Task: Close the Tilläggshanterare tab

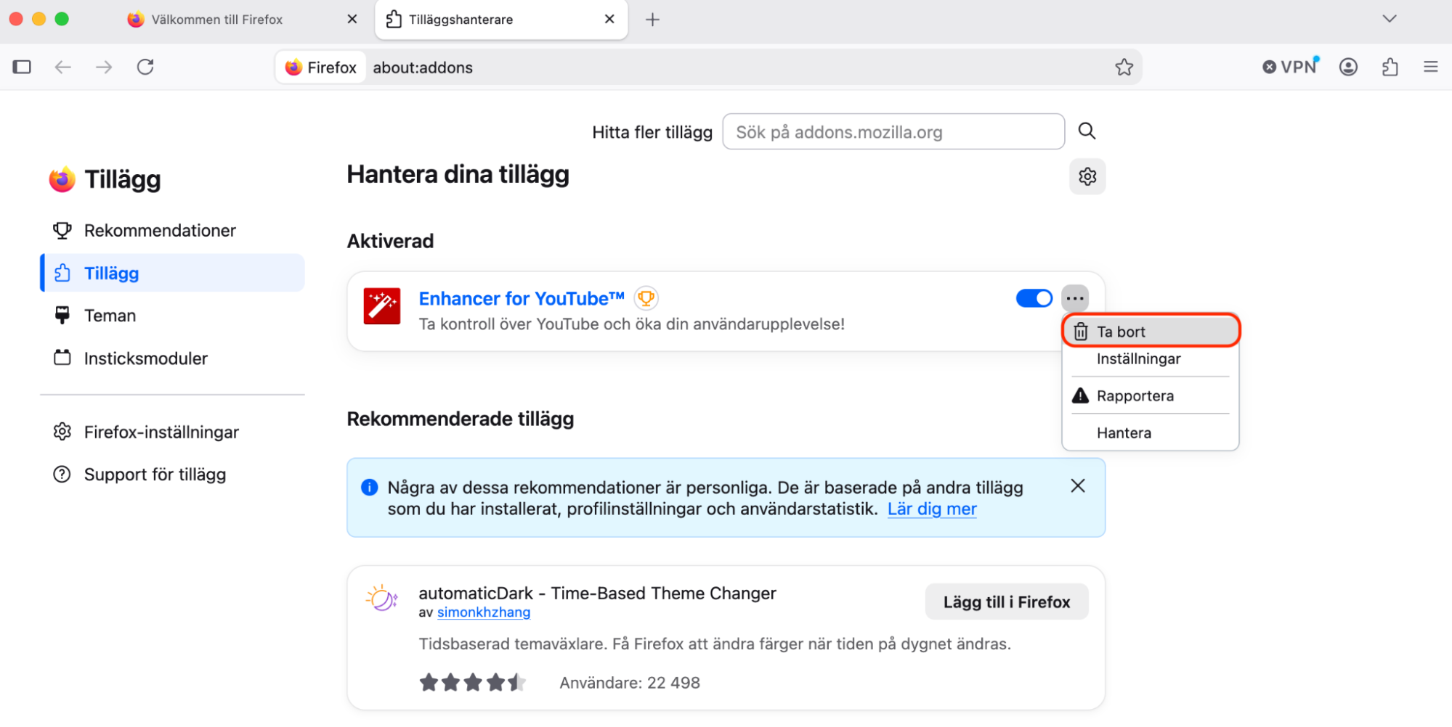Action: (x=609, y=20)
